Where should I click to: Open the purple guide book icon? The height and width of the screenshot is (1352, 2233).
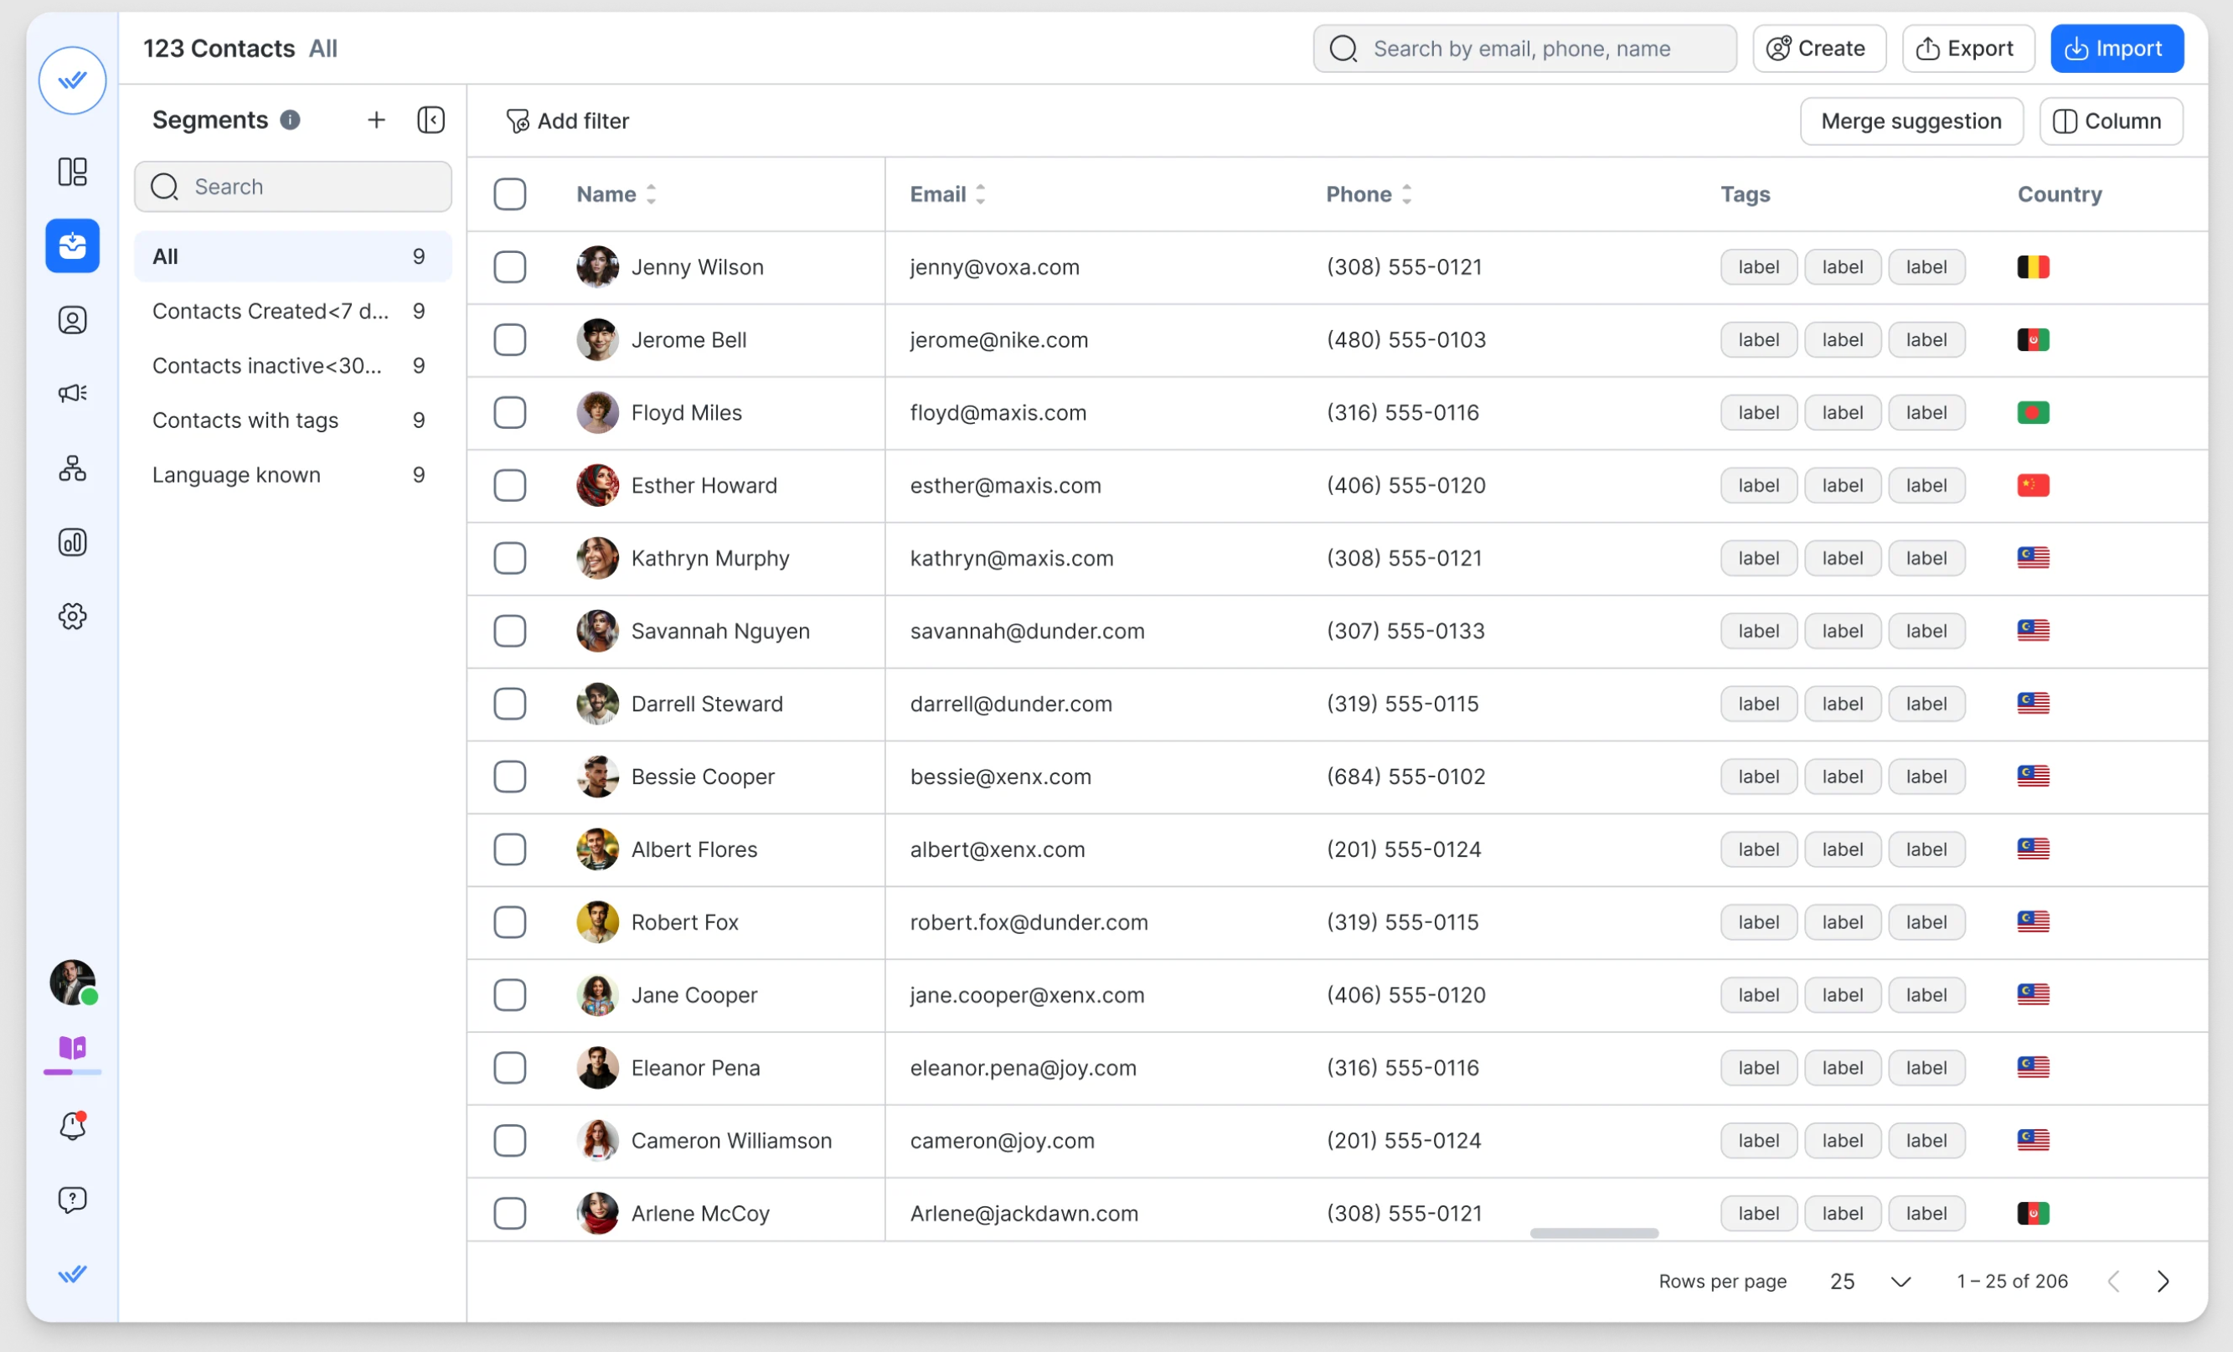point(73,1049)
